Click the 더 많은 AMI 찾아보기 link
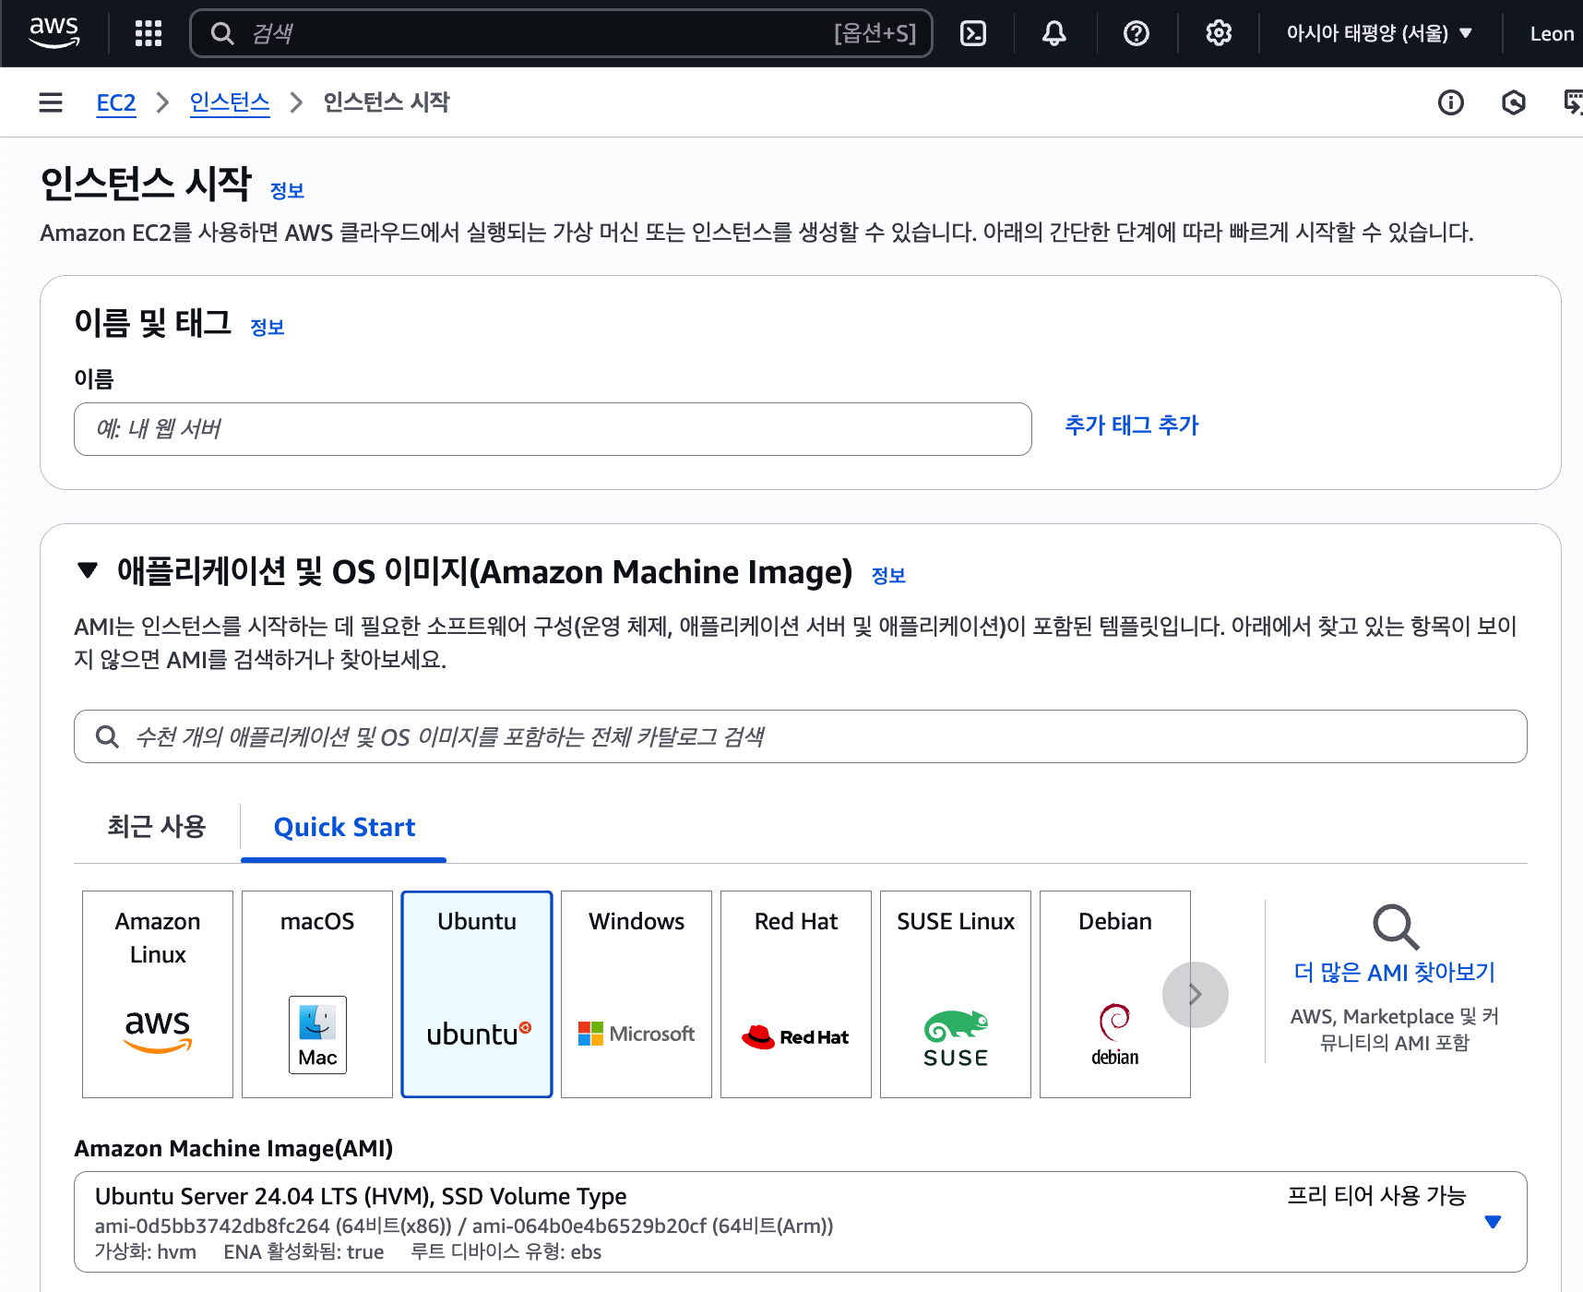The width and height of the screenshot is (1583, 1292). pos(1395,972)
